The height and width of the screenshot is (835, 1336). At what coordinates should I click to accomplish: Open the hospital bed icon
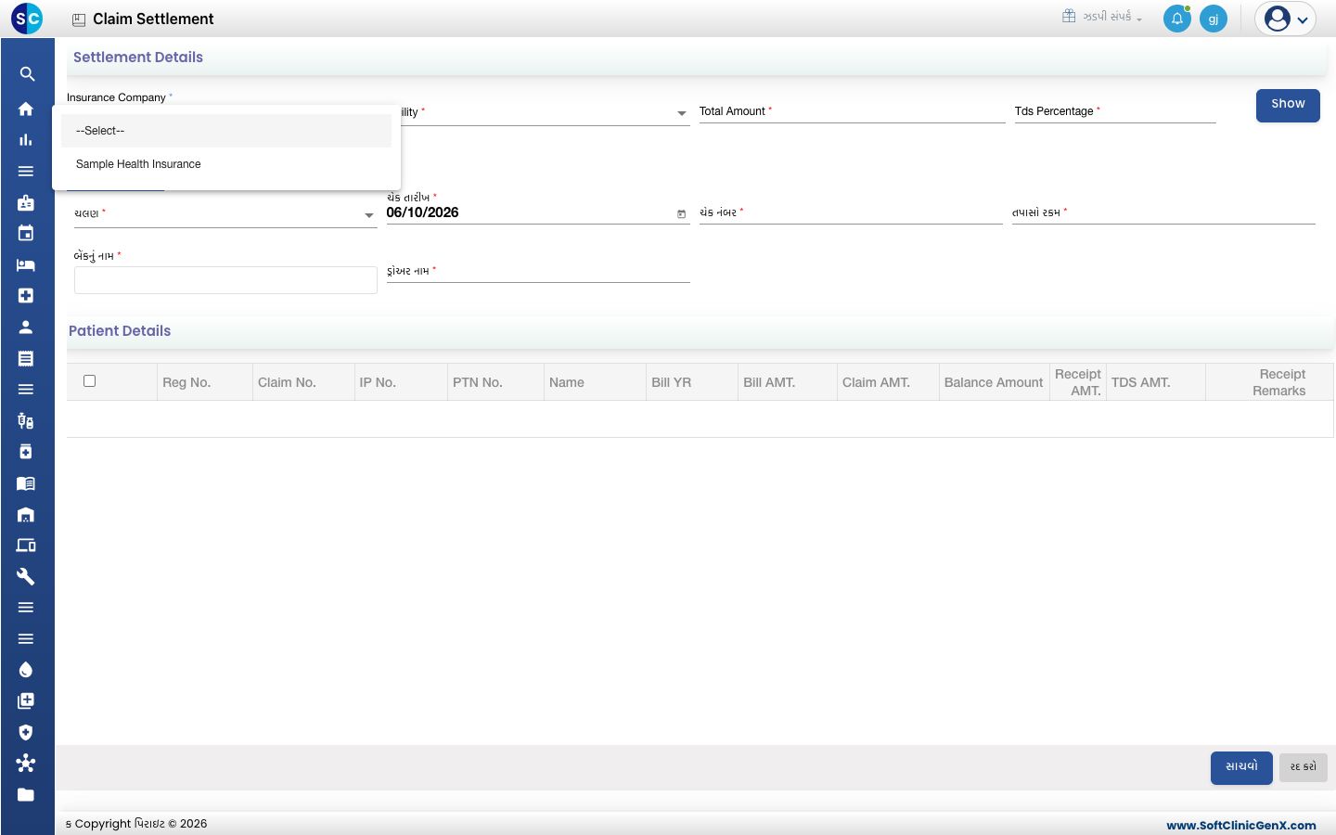pyautogui.click(x=26, y=264)
